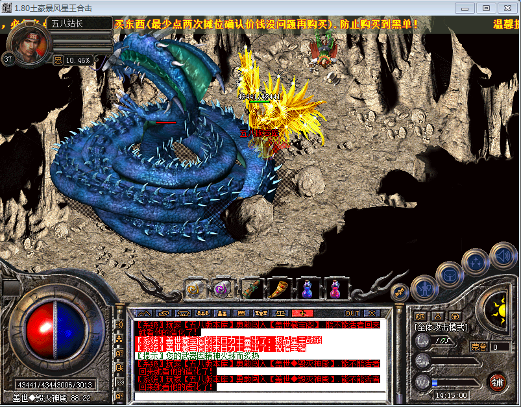Toggle the bottom chat channel side icon
This screenshot has width=521, height=407.
[x=119, y=396]
